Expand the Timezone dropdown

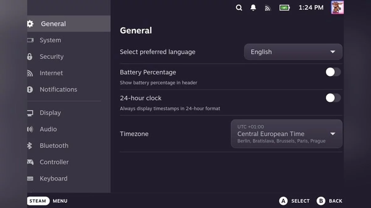286,134
